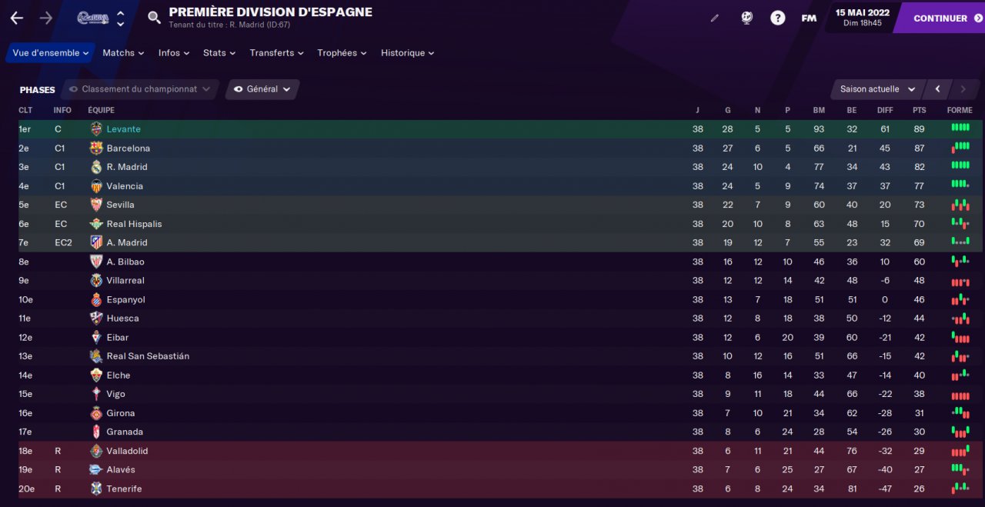Open the help question mark icon
985x507 pixels.
point(777,18)
